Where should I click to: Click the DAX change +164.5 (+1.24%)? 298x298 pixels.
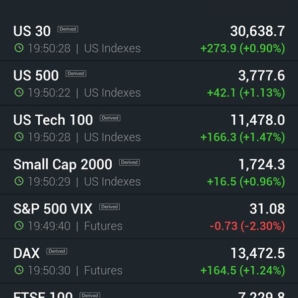[243, 270]
